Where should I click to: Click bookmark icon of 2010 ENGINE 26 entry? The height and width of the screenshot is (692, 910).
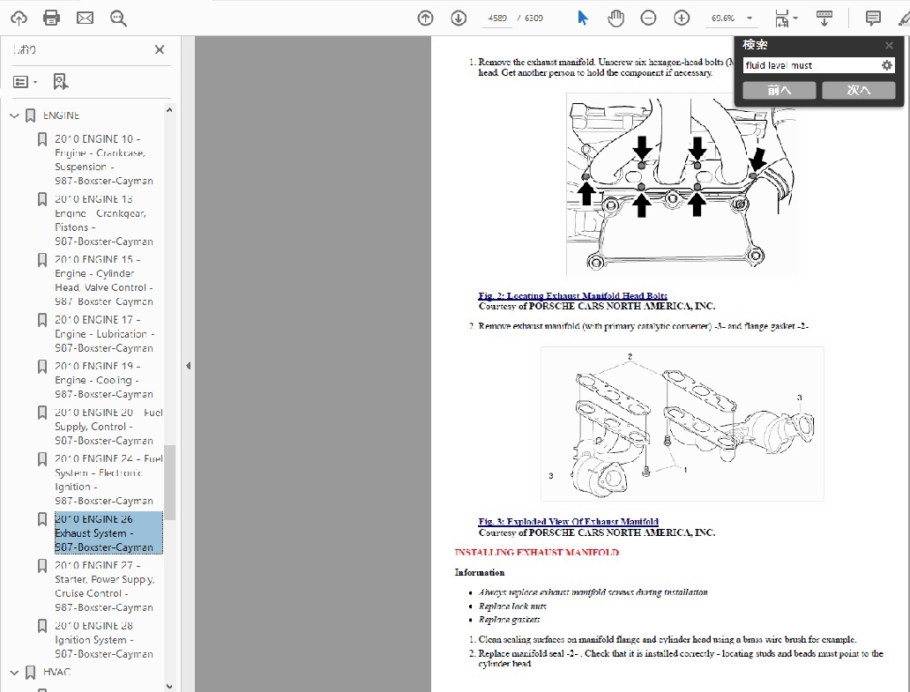pos(42,519)
